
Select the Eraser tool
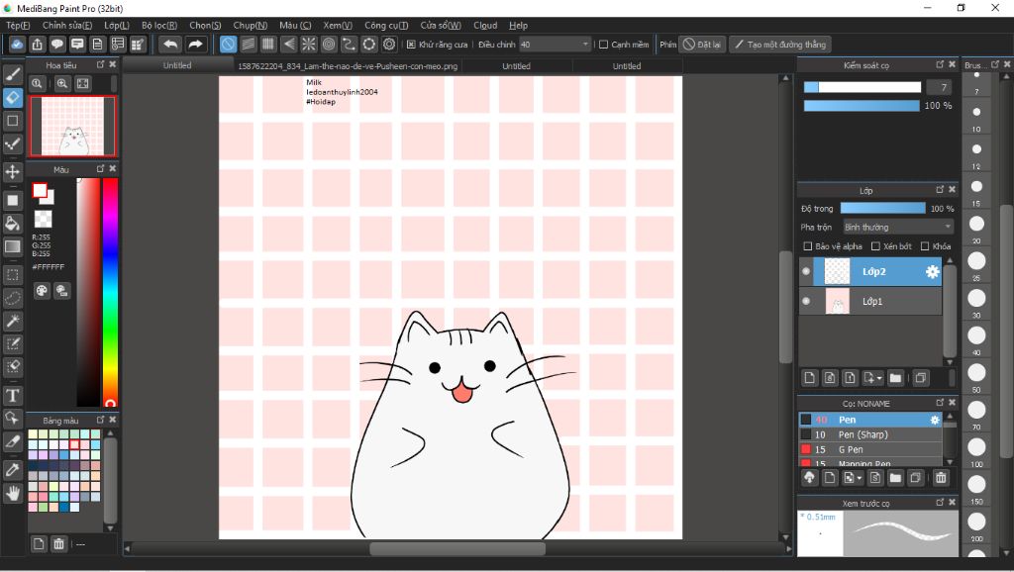pyautogui.click(x=12, y=98)
